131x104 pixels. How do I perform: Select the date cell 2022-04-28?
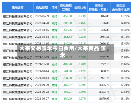point(42,23)
